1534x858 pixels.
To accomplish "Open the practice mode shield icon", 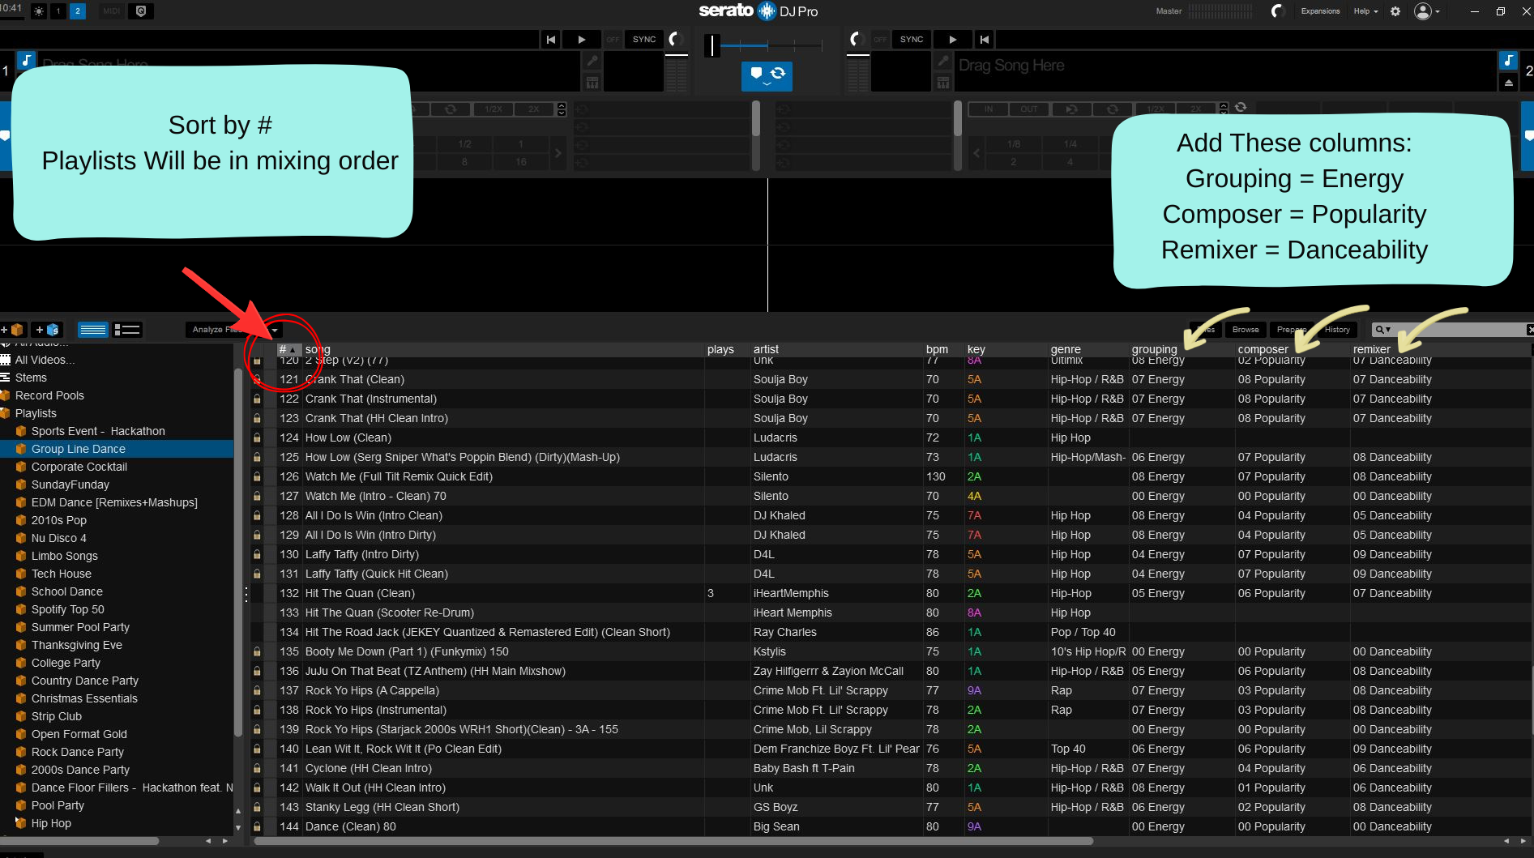I will pos(141,11).
